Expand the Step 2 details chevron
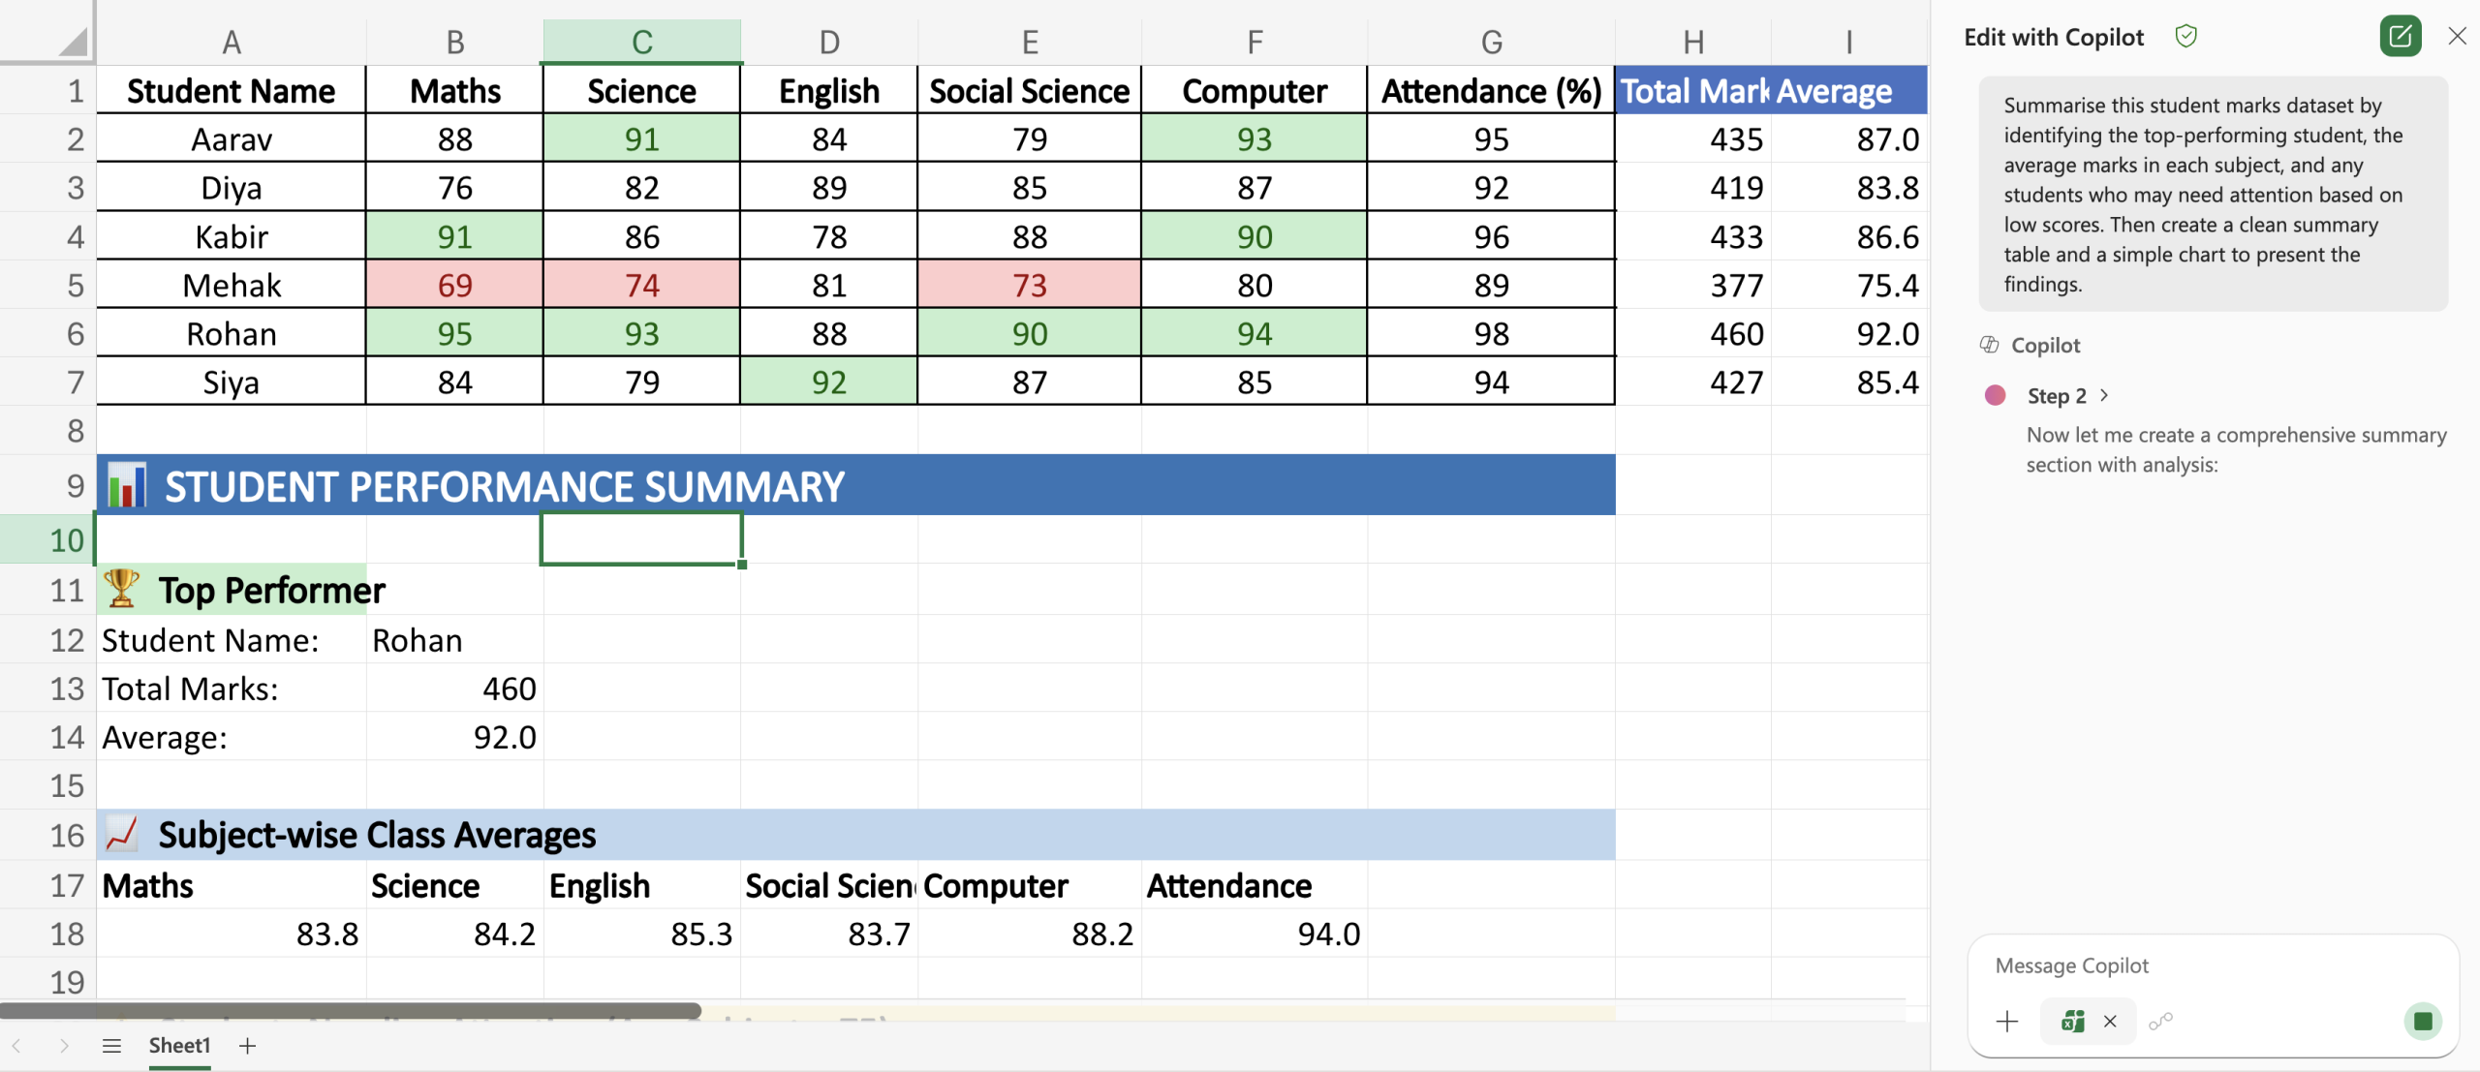The image size is (2480, 1072). pos(2103,395)
